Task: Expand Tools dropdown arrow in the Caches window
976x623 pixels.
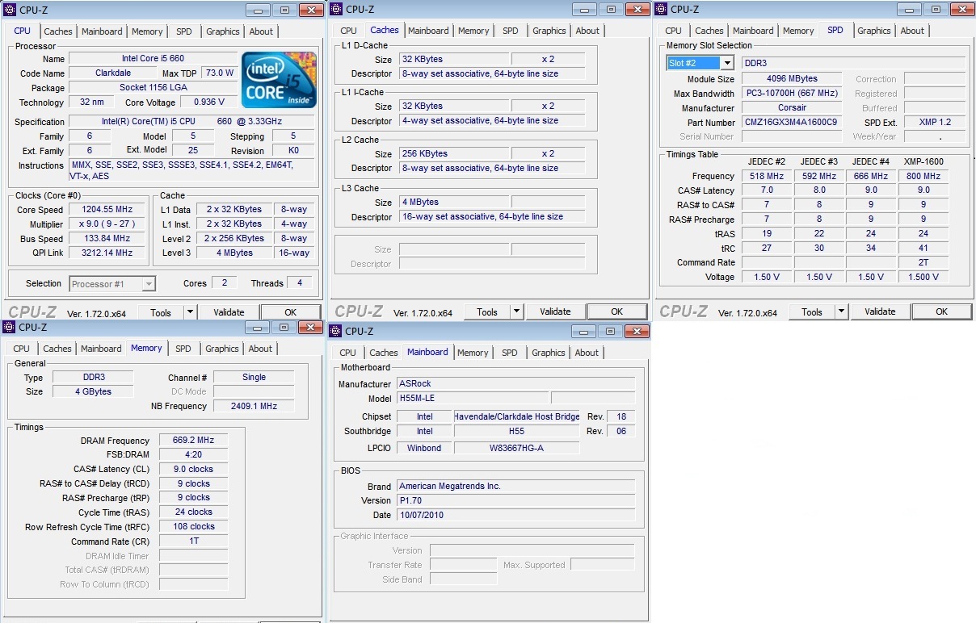Action: (x=516, y=311)
